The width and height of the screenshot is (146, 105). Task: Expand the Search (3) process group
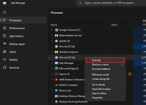(x=52, y=74)
